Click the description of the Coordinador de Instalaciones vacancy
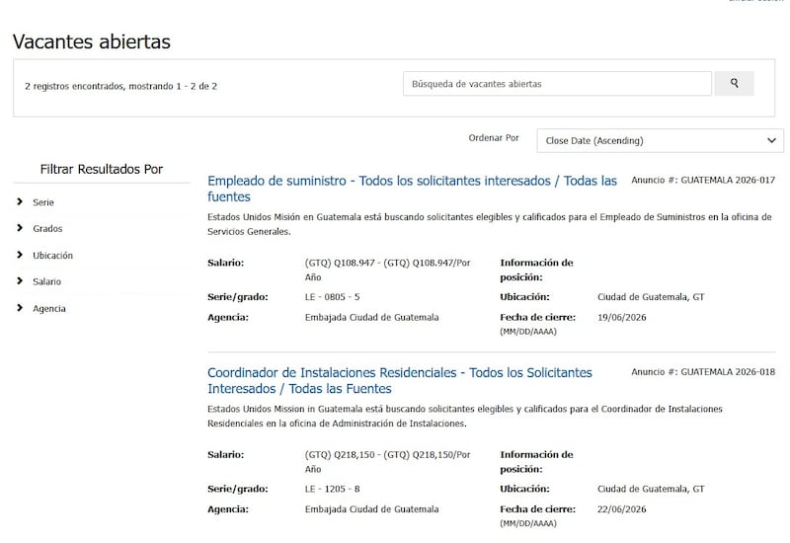The image size is (790, 543). (x=465, y=416)
